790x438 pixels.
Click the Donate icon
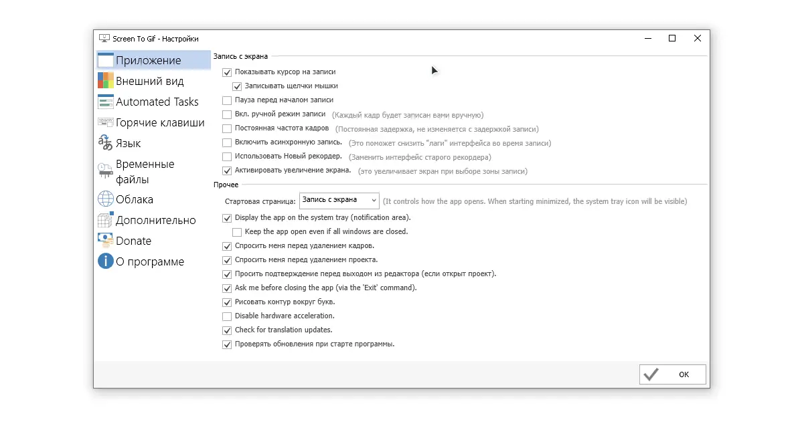pos(105,241)
